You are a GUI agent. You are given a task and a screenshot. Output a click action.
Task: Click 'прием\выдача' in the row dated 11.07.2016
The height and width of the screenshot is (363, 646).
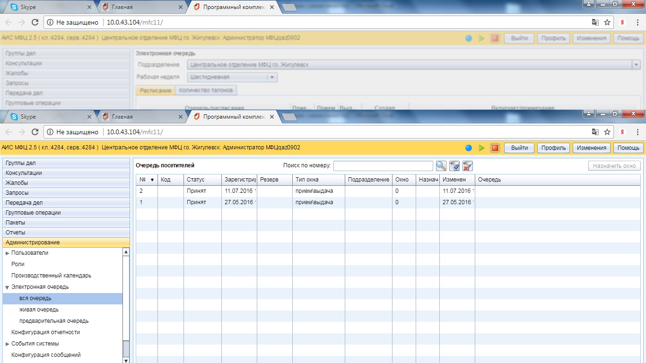pos(314,191)
